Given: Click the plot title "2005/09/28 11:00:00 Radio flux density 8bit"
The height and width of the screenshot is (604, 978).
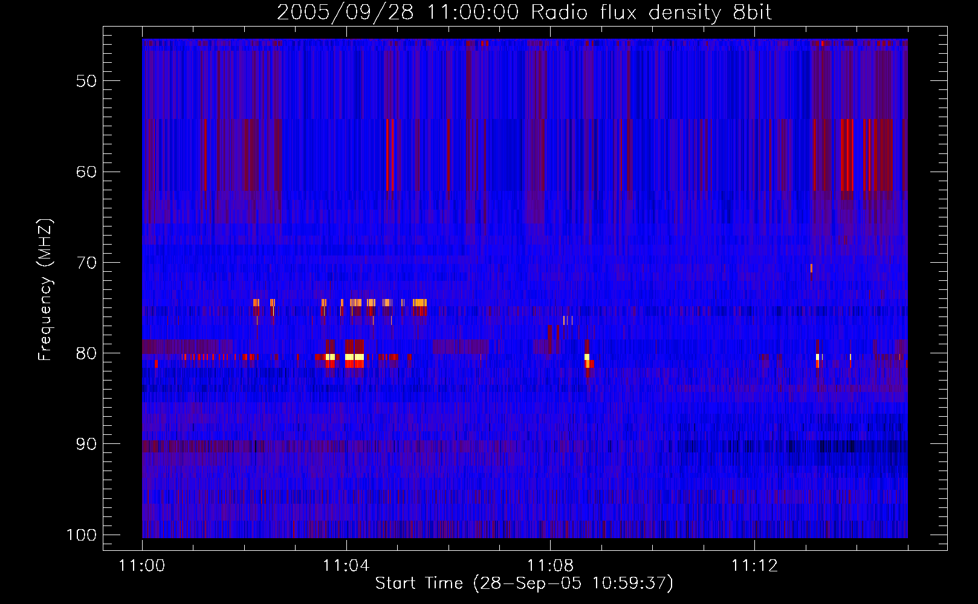Looking at the screenshot, I should click(x=524, y=12).
